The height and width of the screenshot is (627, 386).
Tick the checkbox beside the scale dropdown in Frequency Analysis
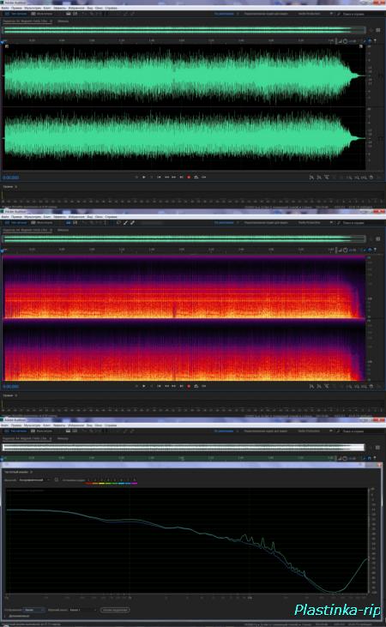click(x=57, y=479)
